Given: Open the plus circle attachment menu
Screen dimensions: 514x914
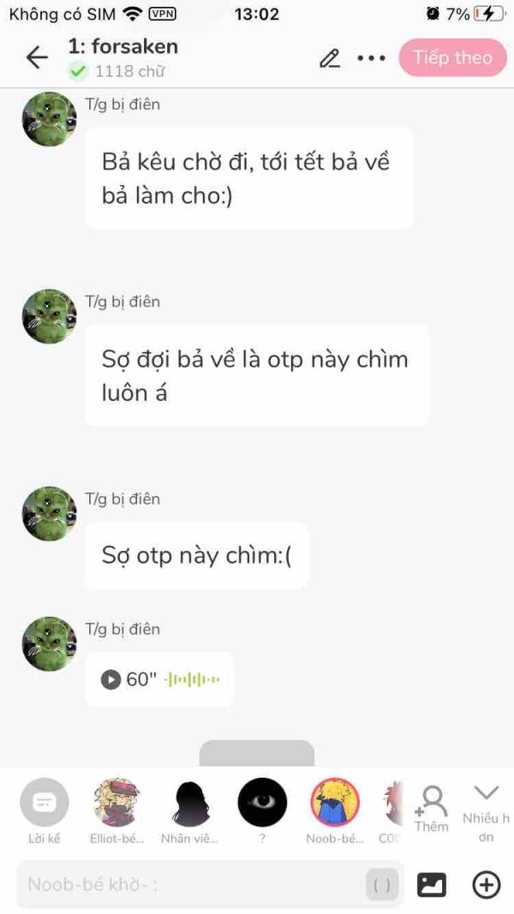Looking at the screenshot, I should (486, 885).
